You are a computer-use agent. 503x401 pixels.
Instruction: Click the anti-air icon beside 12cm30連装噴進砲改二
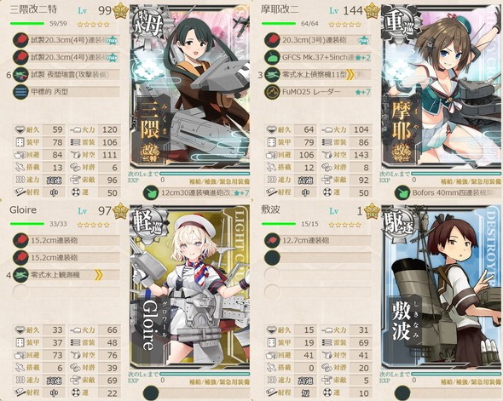point(151,192)
